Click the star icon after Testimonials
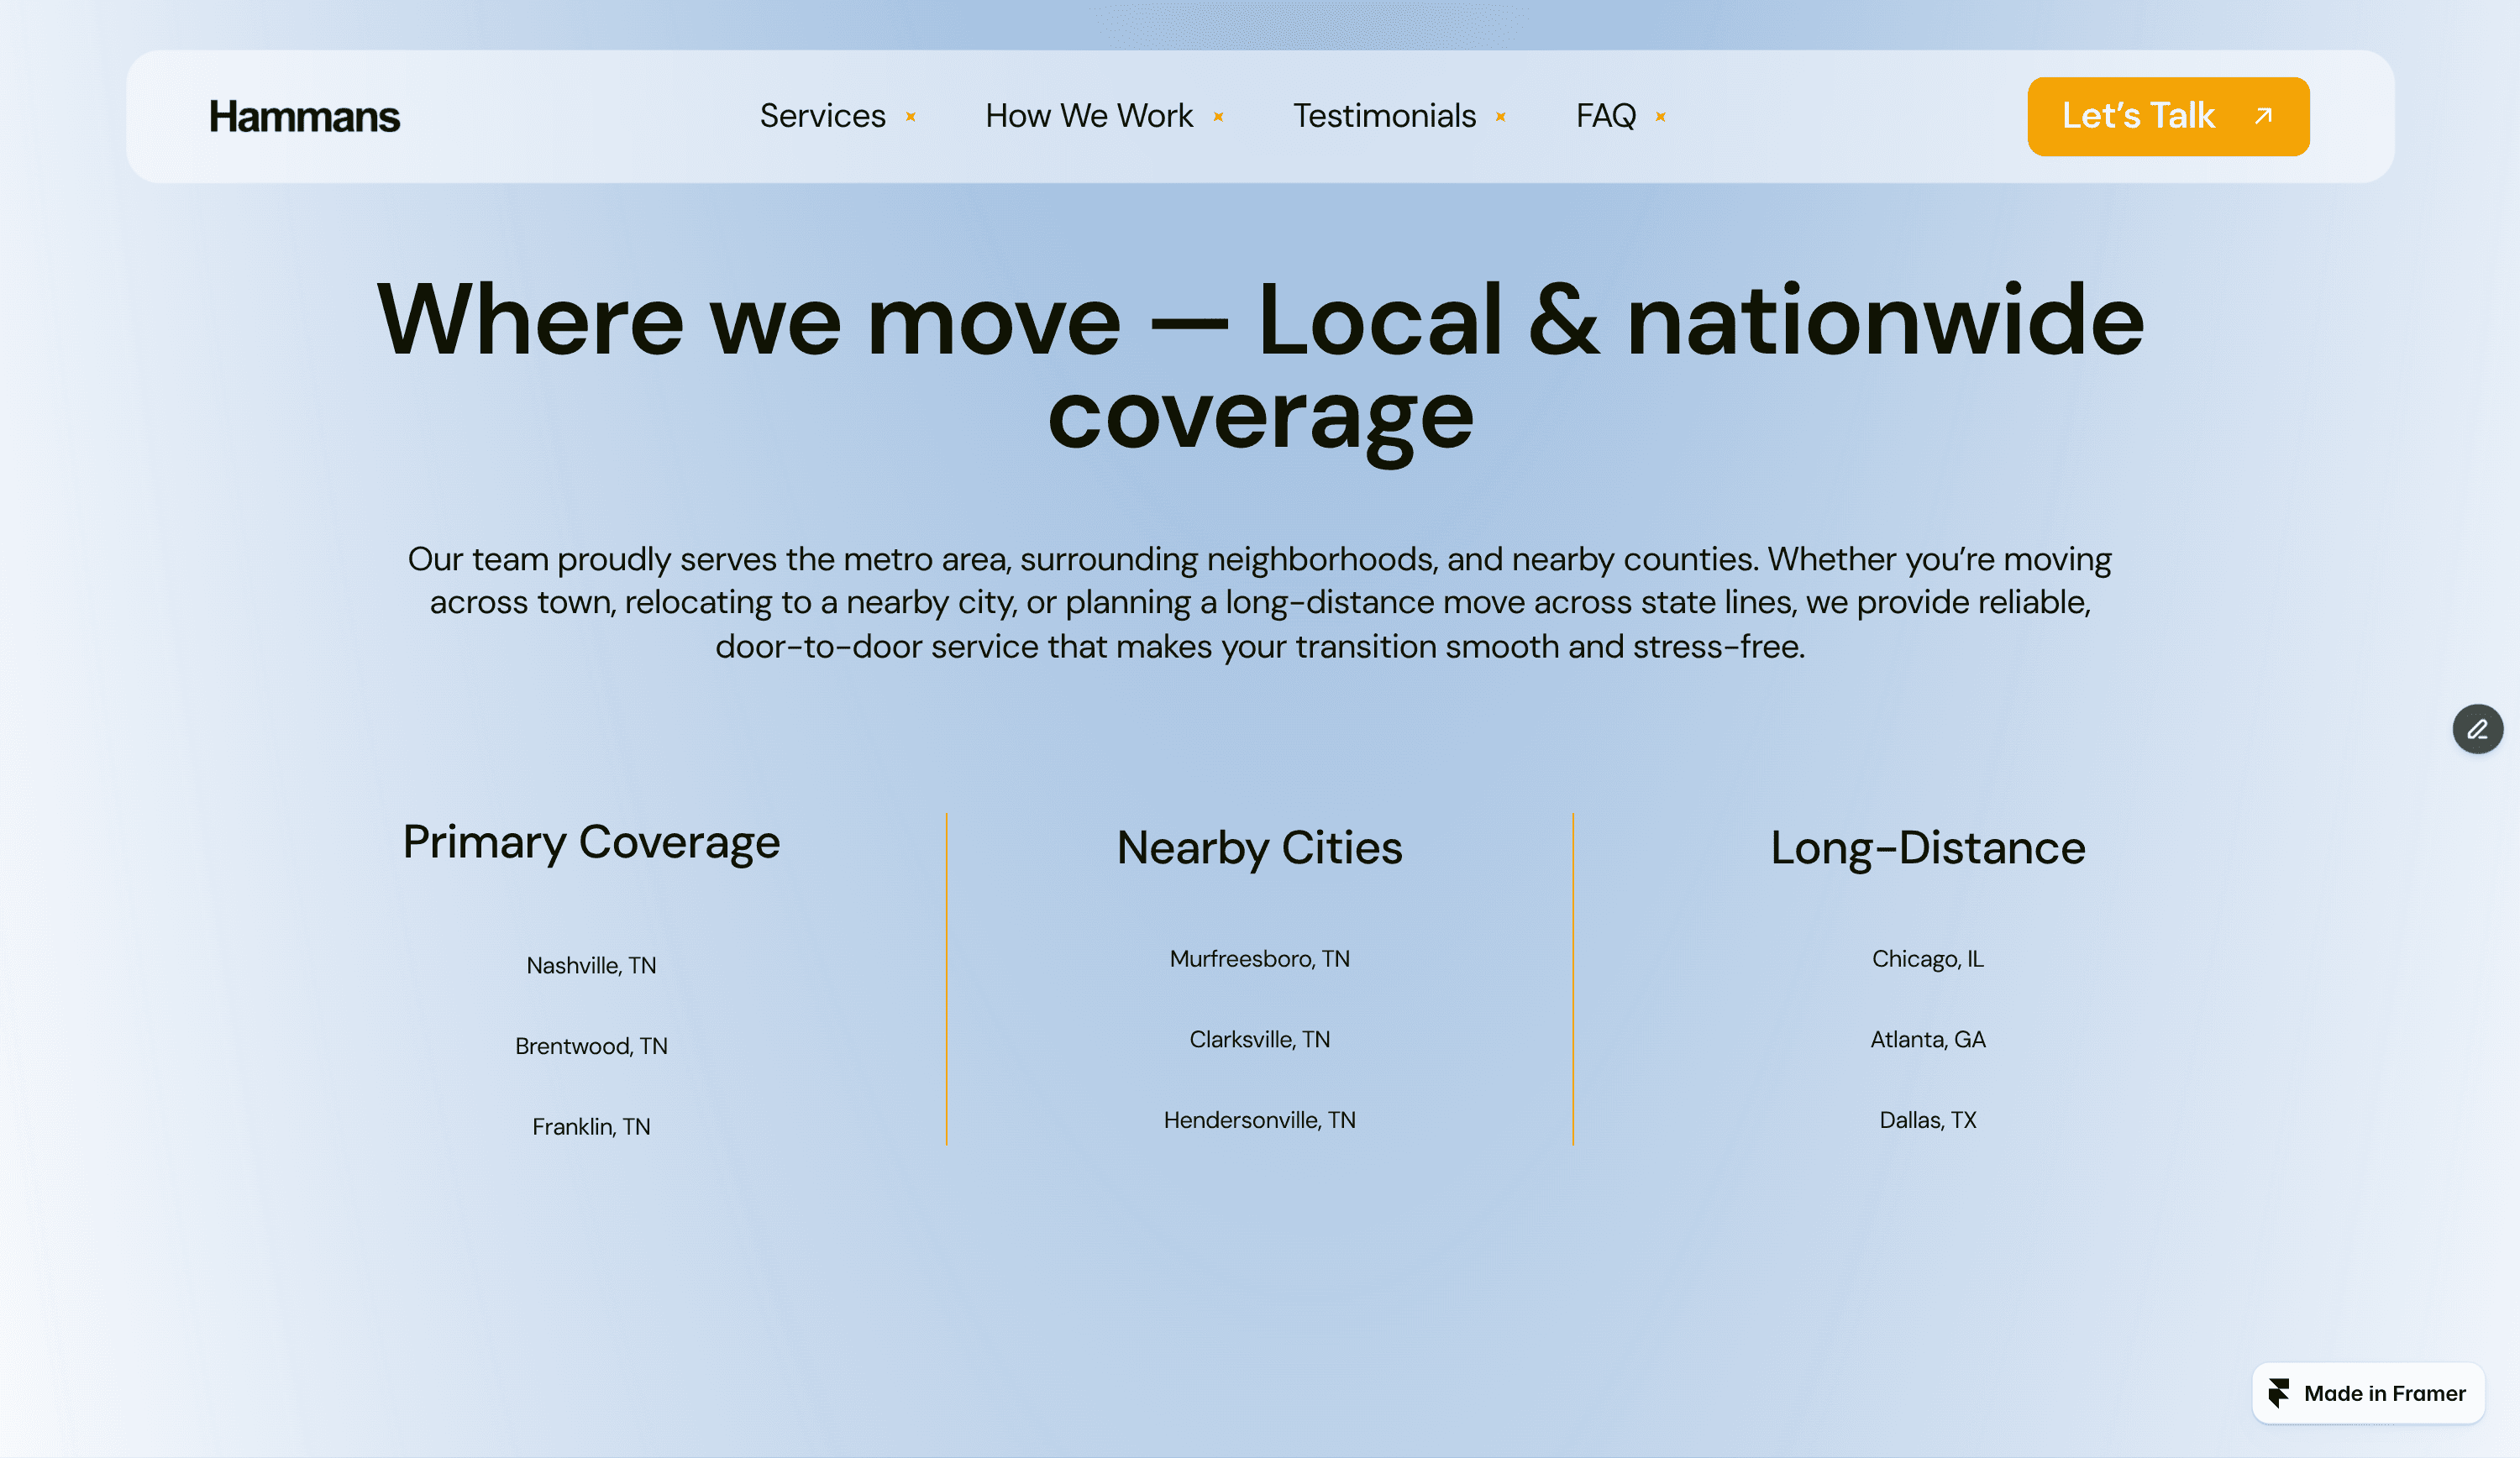 point(1500,117)
